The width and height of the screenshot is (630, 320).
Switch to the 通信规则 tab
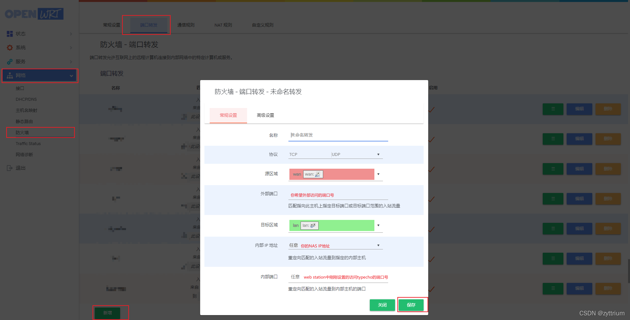coord(186,25)
